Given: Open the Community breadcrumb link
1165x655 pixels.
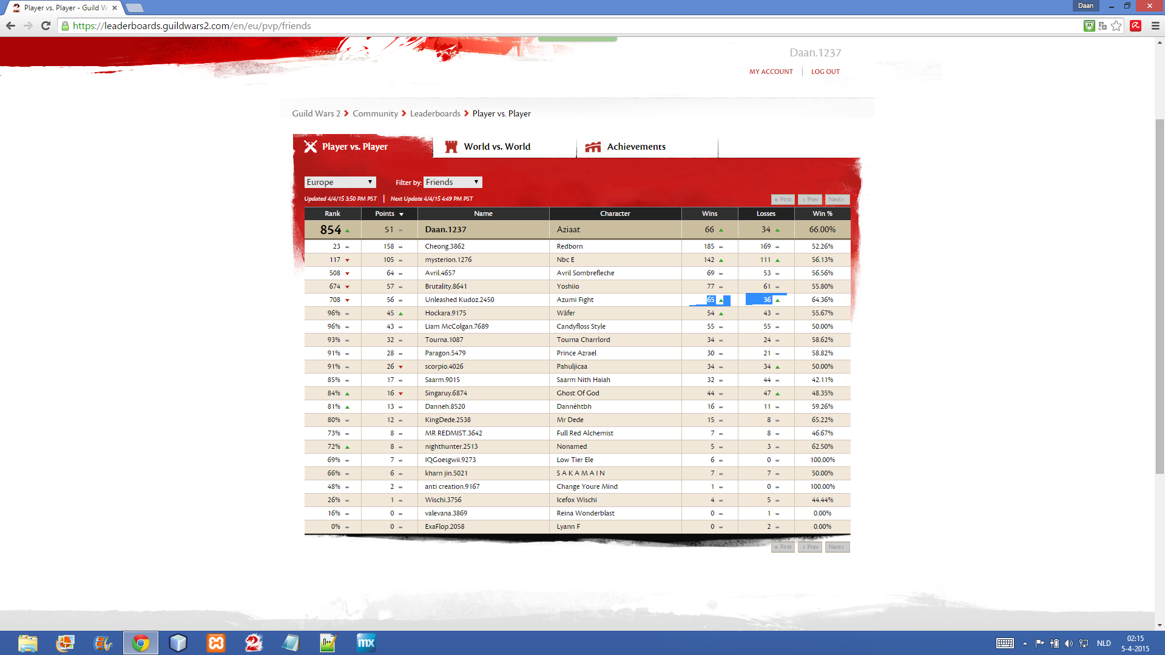Looking at the screenshot, I should pos(375,113).
